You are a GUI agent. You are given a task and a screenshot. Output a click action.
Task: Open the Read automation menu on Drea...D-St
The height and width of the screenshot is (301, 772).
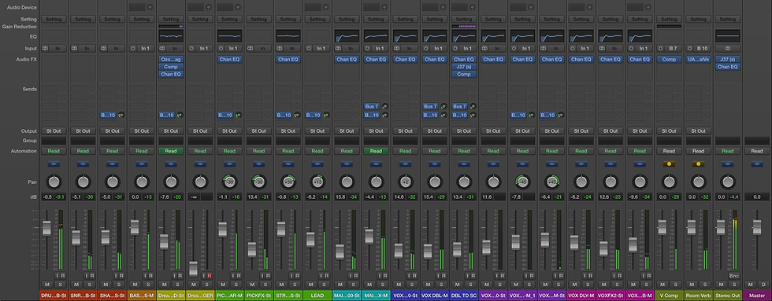tap(171, 151)
